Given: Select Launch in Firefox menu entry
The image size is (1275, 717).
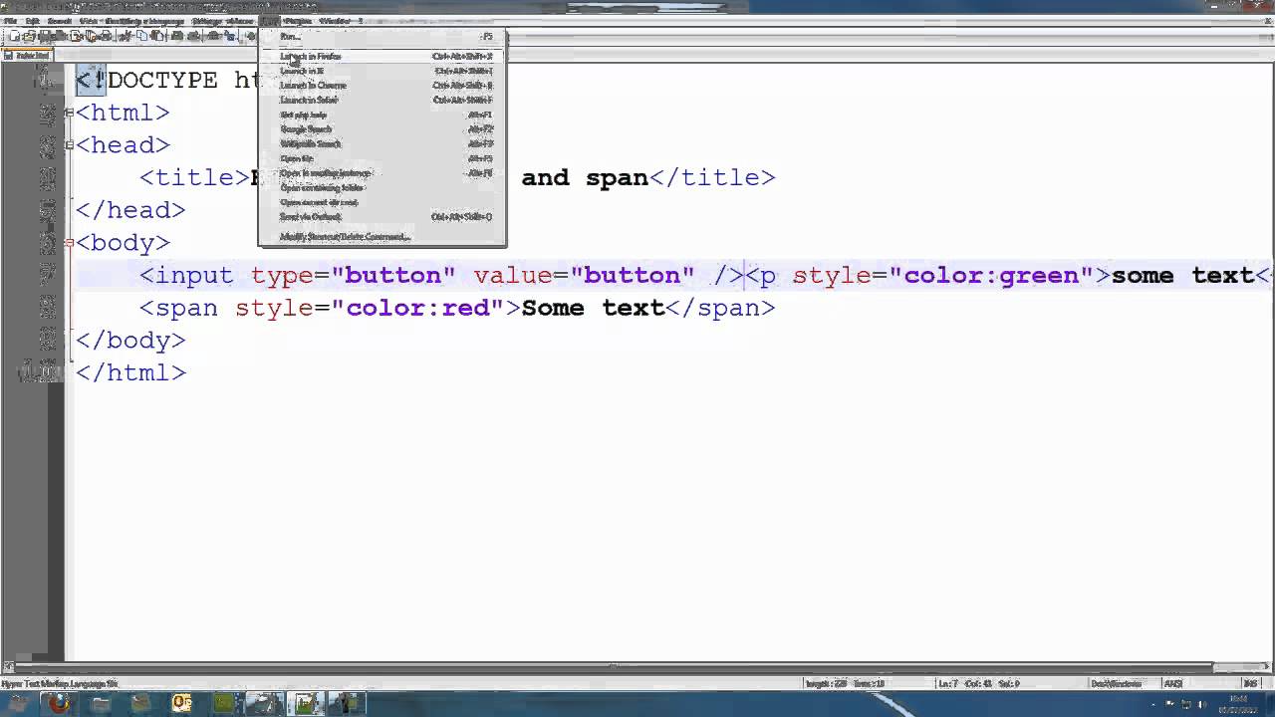Looking at the screenshot, I should tap(382, 57).
